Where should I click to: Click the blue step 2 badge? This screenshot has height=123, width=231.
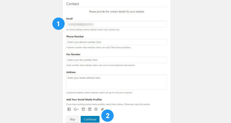pyautogui.click(x=107, y=116)
